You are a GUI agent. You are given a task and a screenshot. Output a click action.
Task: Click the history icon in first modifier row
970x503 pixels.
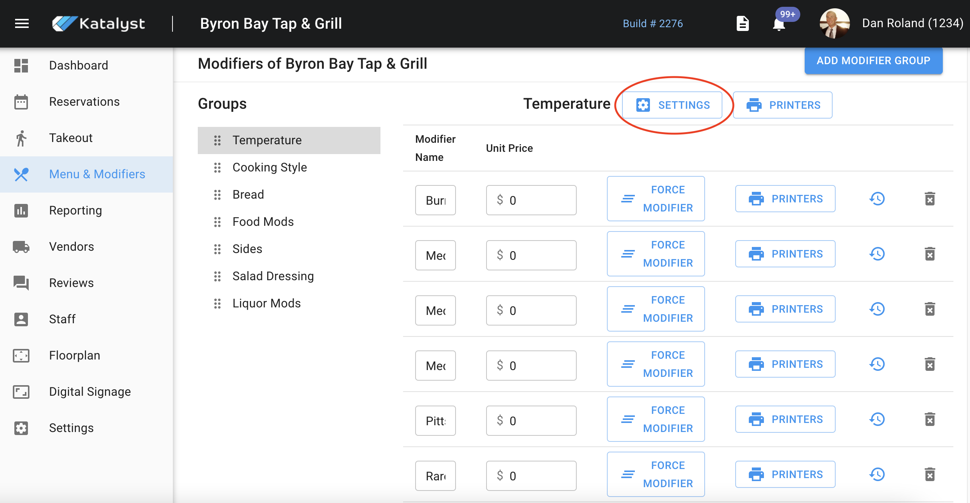[x=877, y=199]
